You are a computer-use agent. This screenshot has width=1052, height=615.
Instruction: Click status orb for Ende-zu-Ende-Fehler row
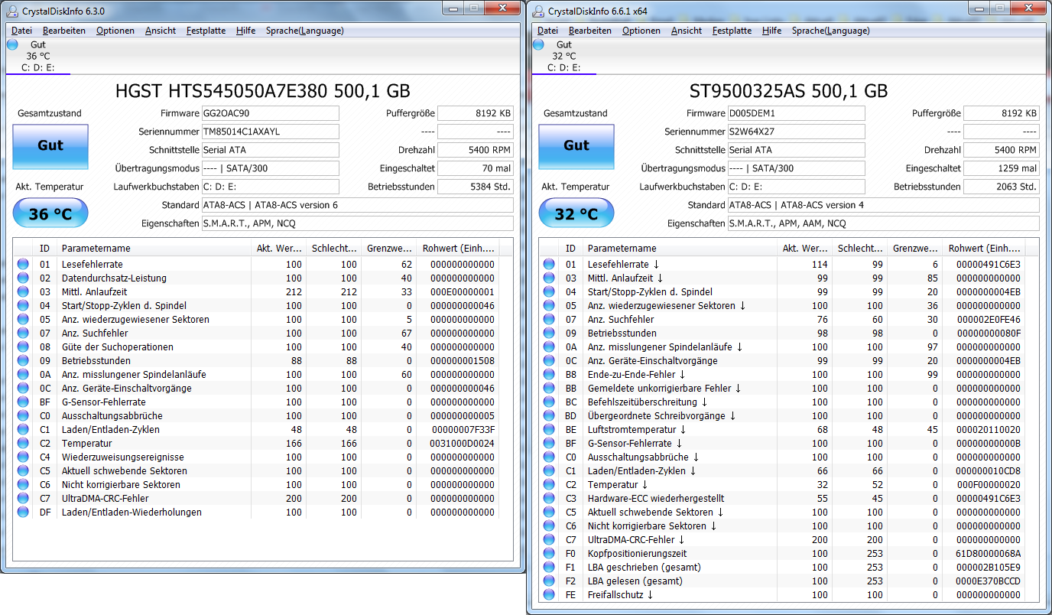pyautogui.click(x=549, y=375)
